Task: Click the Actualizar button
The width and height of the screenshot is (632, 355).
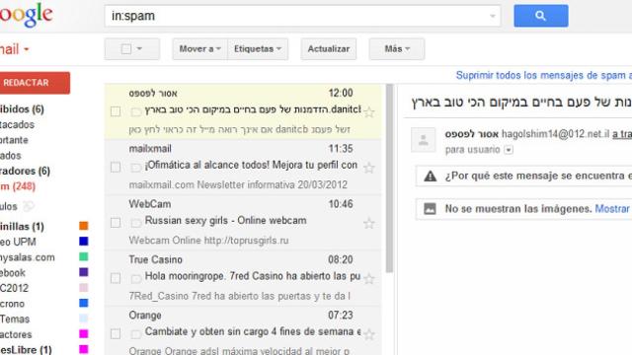Action: click(x=329, y=49)
